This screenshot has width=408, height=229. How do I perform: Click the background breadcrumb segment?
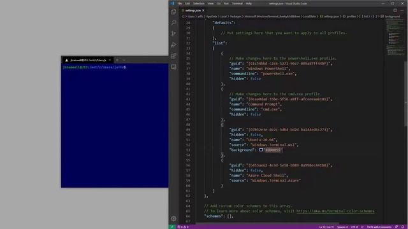tap(390, 17)
